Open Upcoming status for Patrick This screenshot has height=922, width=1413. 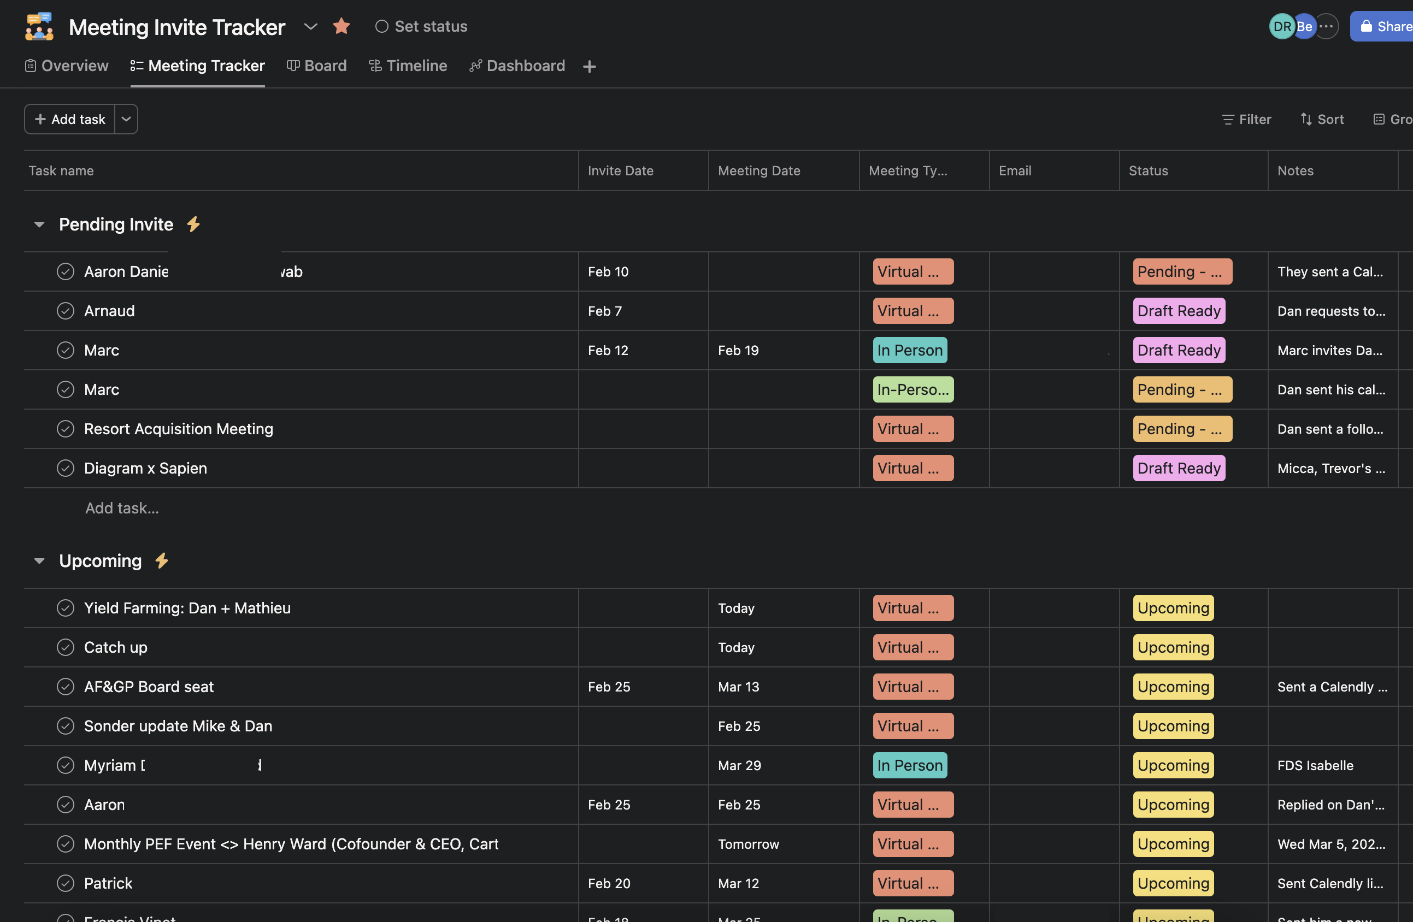tap(1173, 883)
